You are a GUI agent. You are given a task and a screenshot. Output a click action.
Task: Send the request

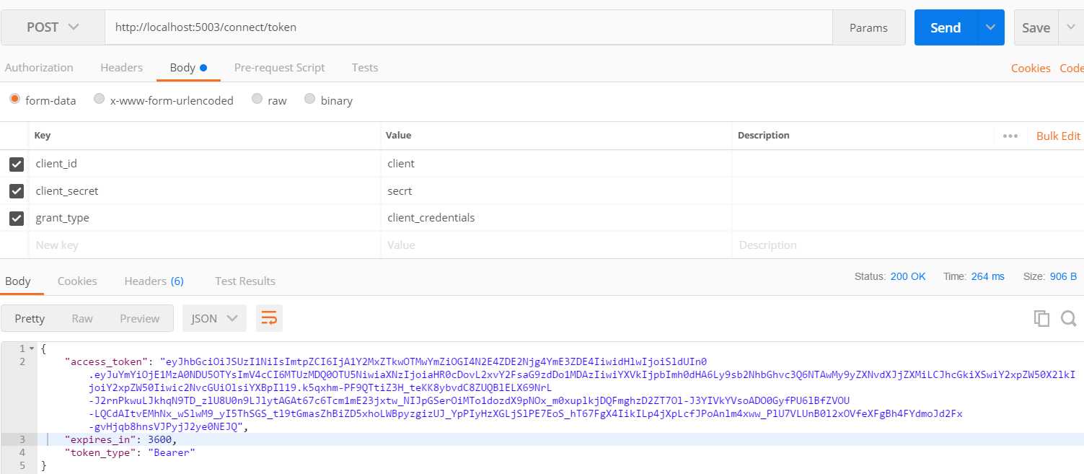tap(946, 27)
